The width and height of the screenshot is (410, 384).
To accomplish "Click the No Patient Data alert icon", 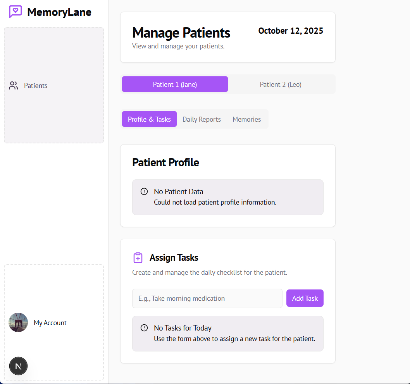I will [x=144, y=191].
